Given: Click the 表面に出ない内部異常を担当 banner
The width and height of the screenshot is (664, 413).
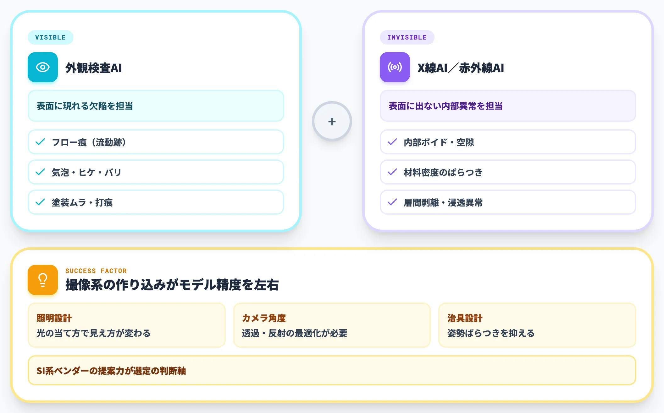Looking at the screenshot, I should click(x=508, y=106).
